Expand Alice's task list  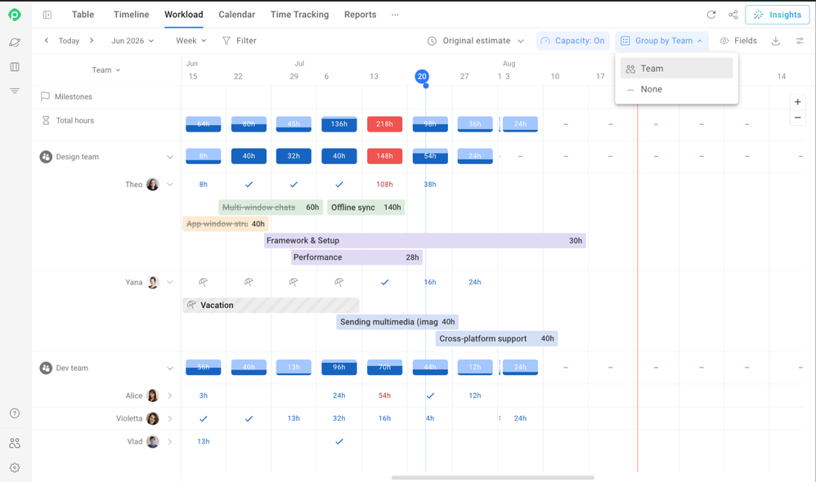point(169,395)
